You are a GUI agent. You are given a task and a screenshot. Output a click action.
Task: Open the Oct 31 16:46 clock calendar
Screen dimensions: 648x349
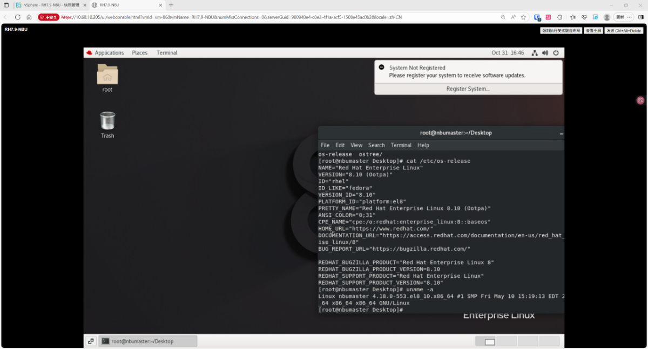click(x=508, y=53)
